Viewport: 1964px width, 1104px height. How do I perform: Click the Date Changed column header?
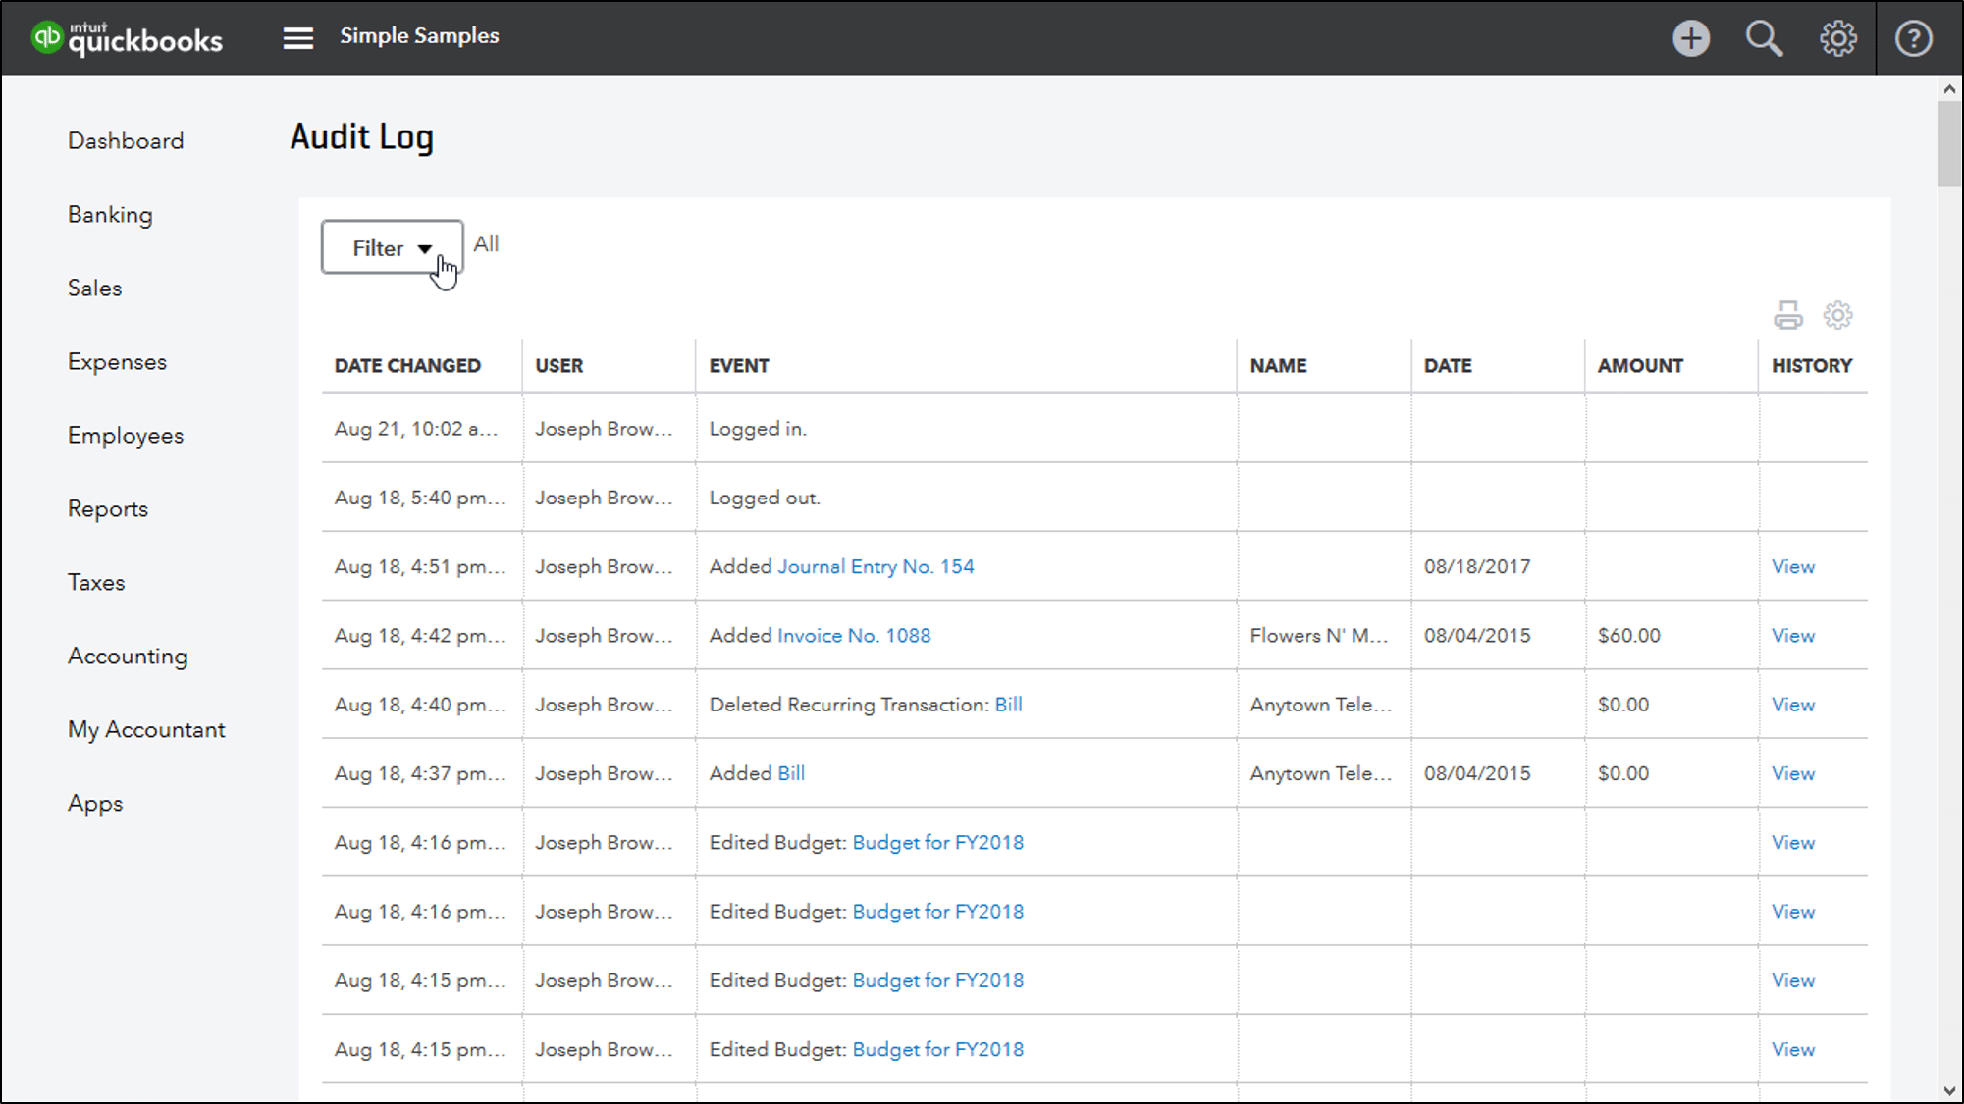point(407,366)
